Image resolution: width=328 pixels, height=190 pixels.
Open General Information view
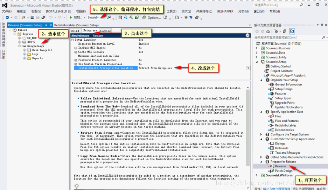tap(288, 84)
